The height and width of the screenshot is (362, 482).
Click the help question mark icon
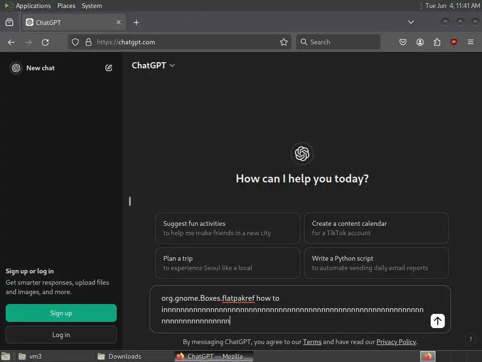[x=470, y=339]
